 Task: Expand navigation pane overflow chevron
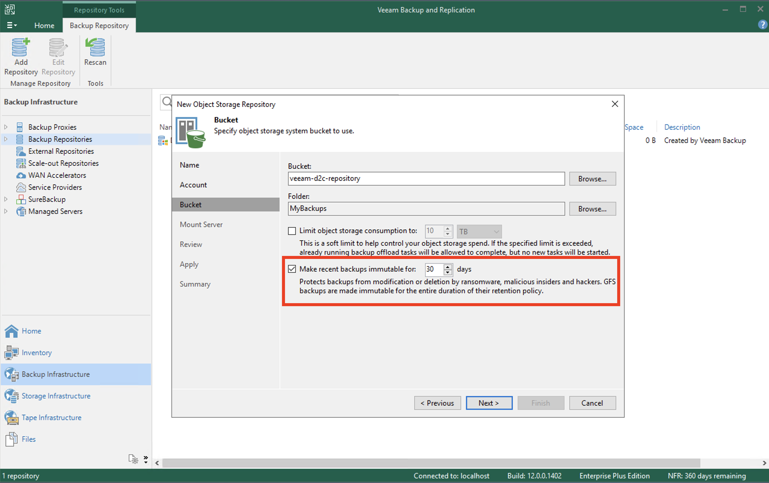coord(146,459)
